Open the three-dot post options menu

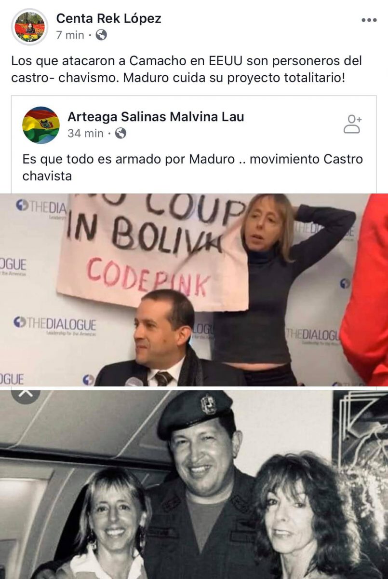[x=369, y=20]
